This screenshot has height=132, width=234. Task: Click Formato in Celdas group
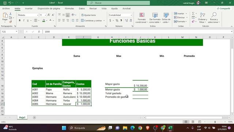point(180,22)
